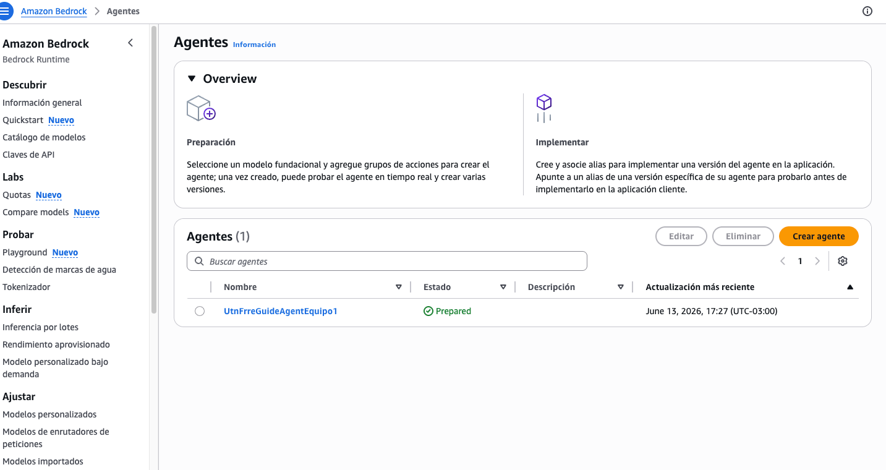Click the Eliminar button

pos(743,236)
